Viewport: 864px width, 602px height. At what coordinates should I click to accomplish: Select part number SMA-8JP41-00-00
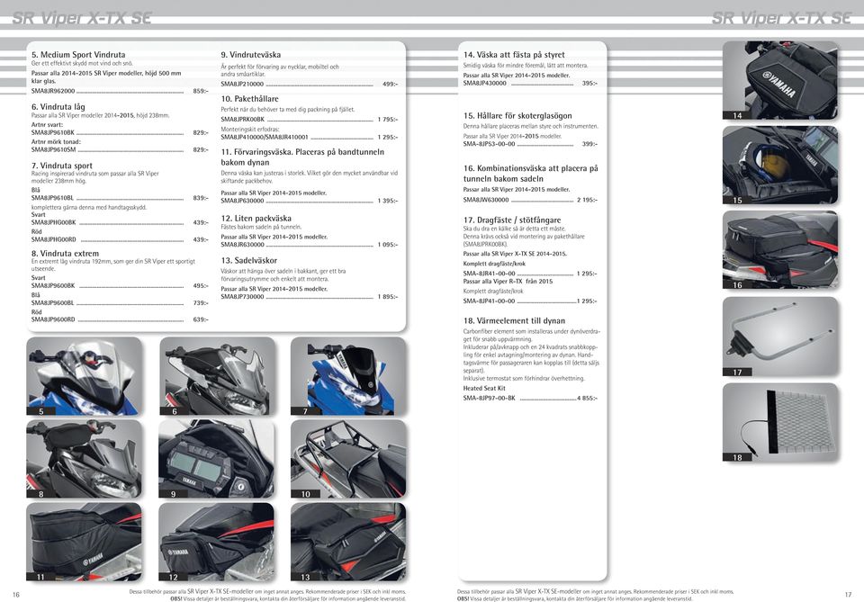[x=490, y=301]
